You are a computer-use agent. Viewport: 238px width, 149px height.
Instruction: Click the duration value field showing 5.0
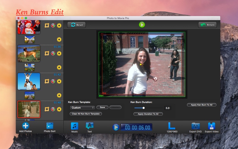pyautogui.click(x=167, y=108)
